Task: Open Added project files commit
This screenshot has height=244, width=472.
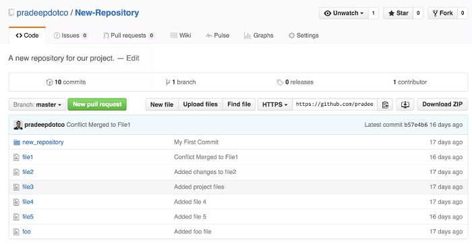Action: 199,187
